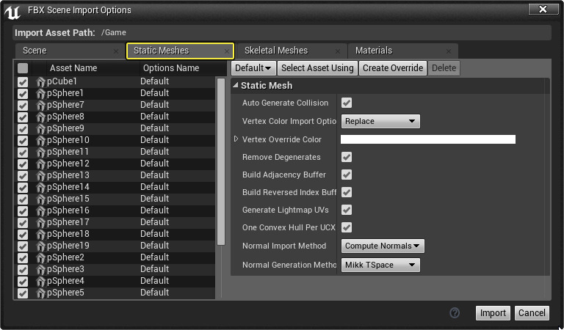Close the Scene tab with its x icon
This screenshot has width=564, height=330.
[116, 51]
